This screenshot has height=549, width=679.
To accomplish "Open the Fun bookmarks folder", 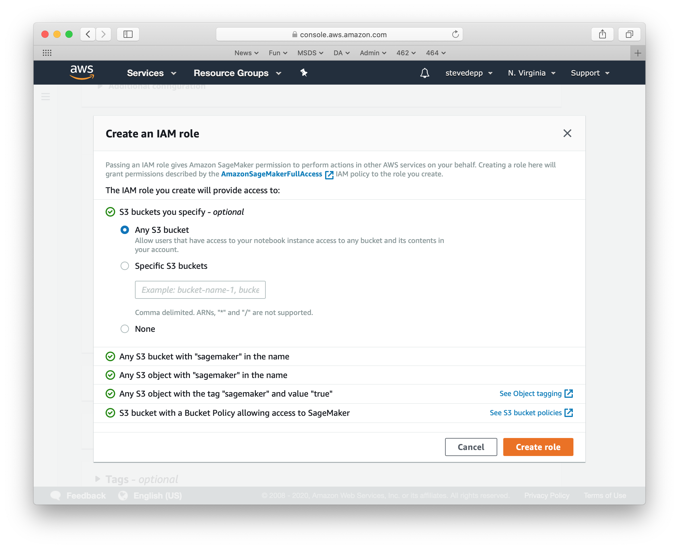I will coord(278,53).
